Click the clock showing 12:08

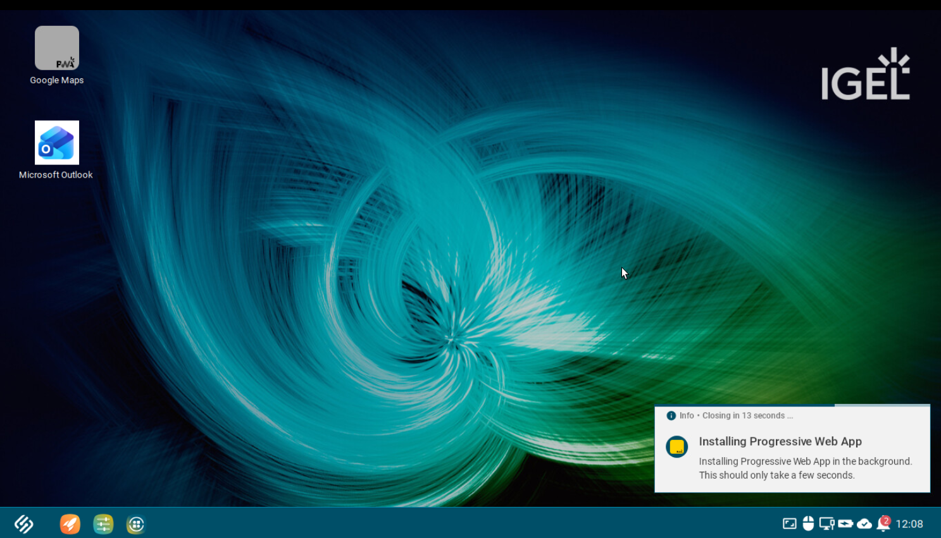(909, 523)
